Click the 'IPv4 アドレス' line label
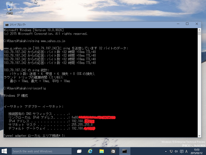The height and width of the screenshot is (155, 206). 19,121
